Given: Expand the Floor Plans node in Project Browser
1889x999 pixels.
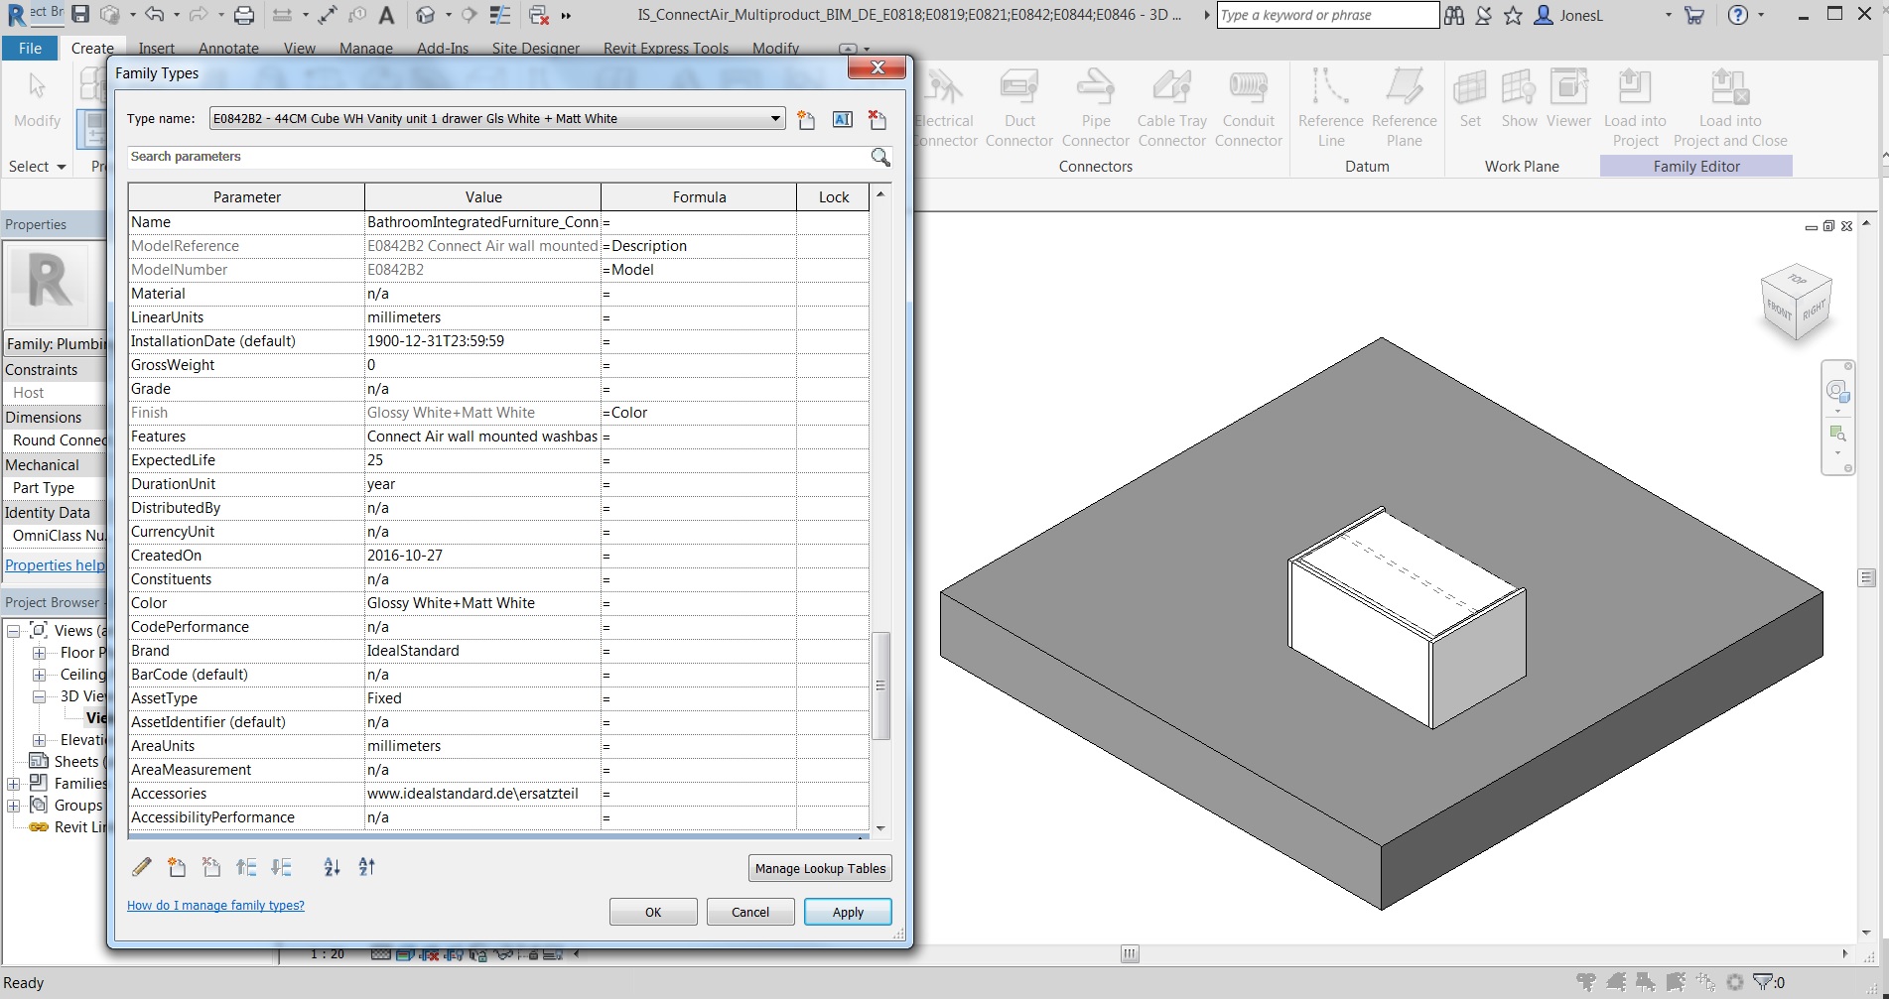Looking at the screenshot, I should coord(39,653).
